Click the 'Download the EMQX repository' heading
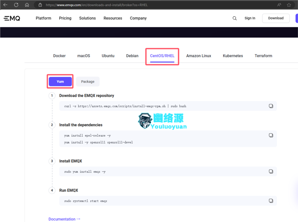Image resolution: width=298 pixels, height=222 pixels. pyautogui.click(x=87, y=96)
